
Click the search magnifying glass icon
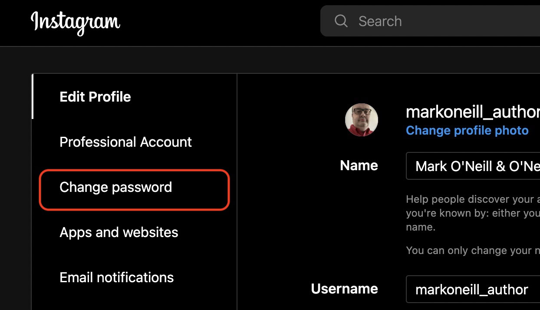(341, 21)
